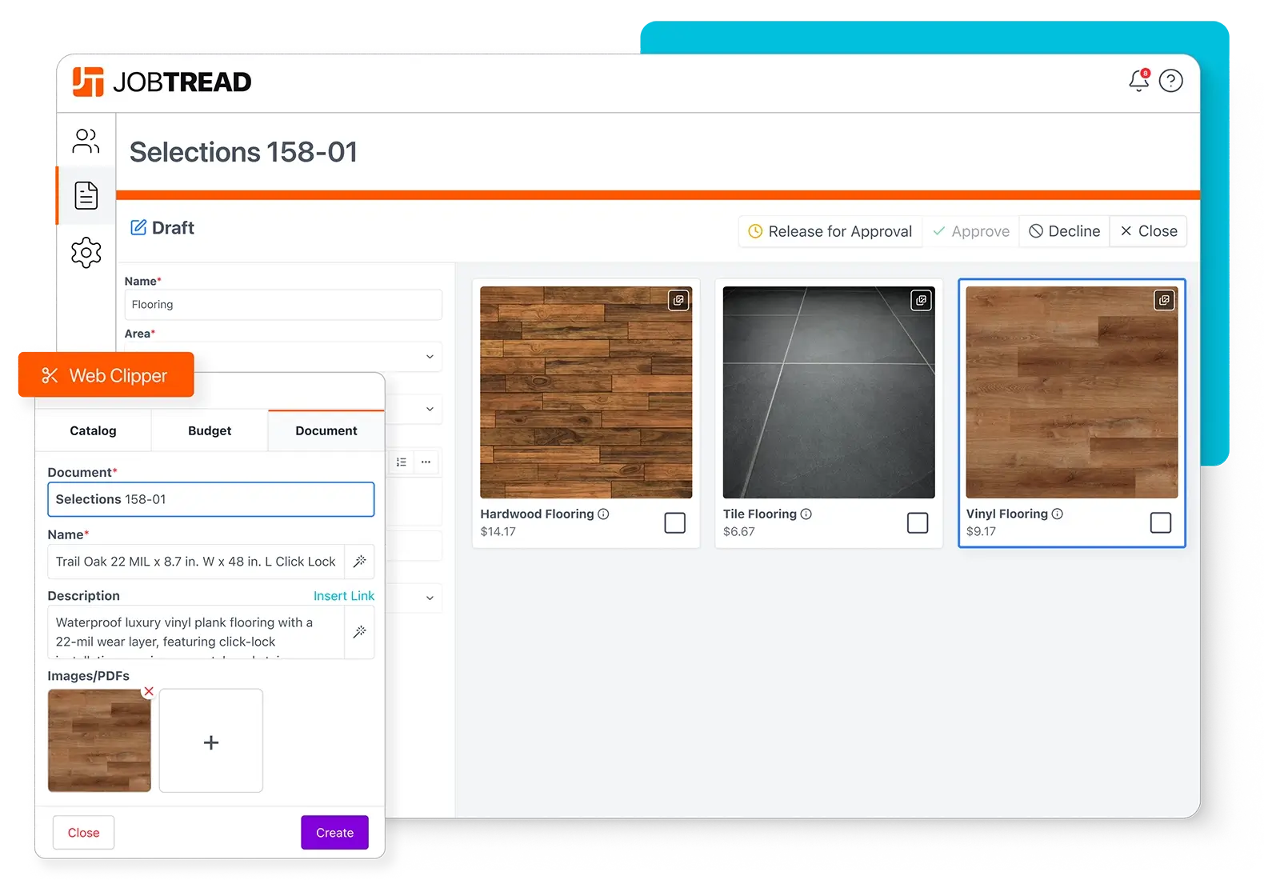This screenshot has width=1264, height=880.
Task: Click the $9.17 price
Action: click(x=981, y=531)
